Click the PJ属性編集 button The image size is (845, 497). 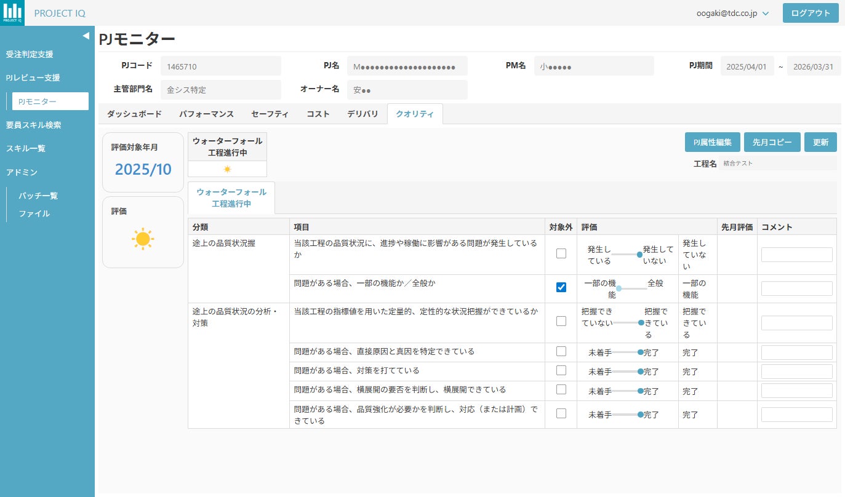712,142
